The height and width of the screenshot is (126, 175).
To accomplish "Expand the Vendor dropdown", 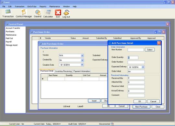I will pos(82,56).
